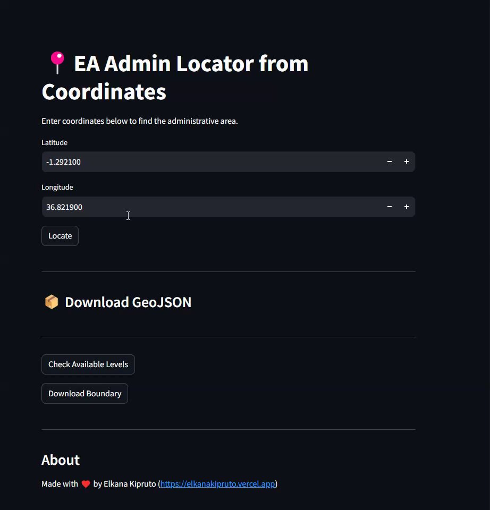The image size is (490, 510).
Task: Focus the Latitude input field
Action: pos(213,162)
